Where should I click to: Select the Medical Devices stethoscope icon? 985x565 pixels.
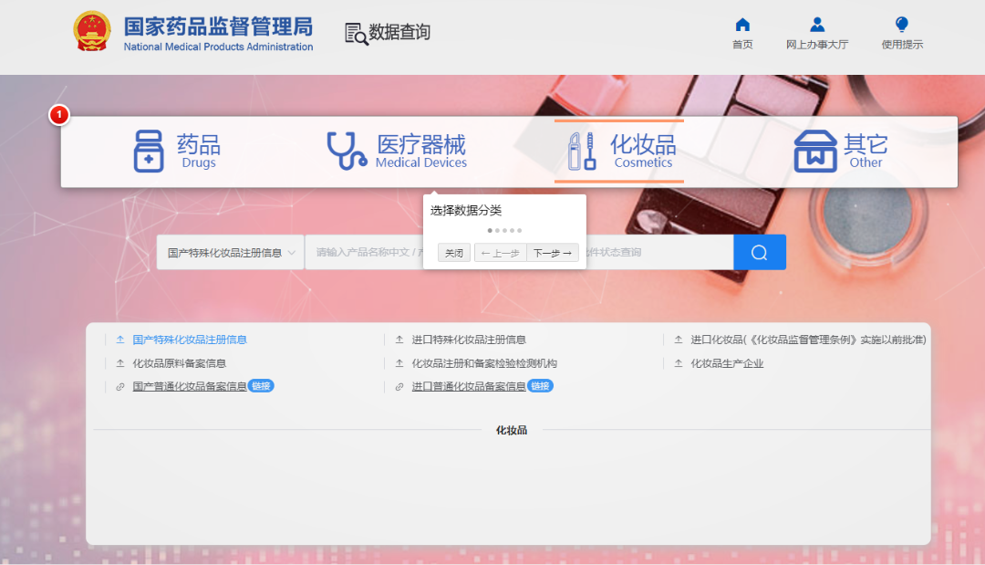tap(347, 151)
